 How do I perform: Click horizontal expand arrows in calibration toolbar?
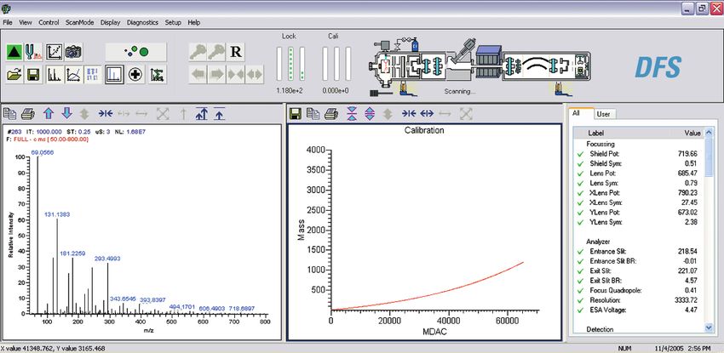(427, 113)
